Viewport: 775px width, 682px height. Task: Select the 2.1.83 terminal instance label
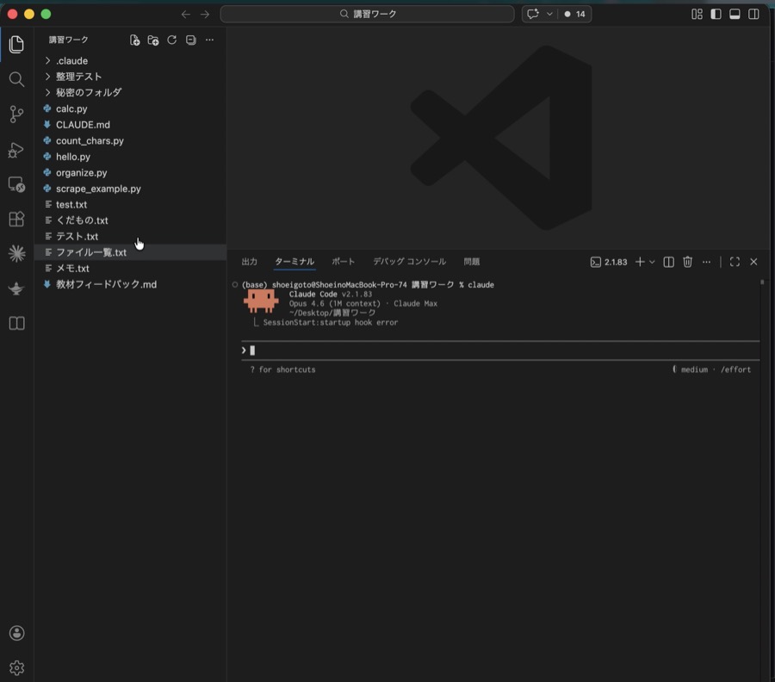click(x=609, y=262)
